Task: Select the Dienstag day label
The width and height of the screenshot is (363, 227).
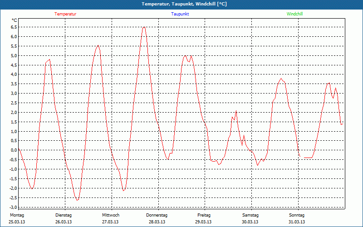Action: 64,215
